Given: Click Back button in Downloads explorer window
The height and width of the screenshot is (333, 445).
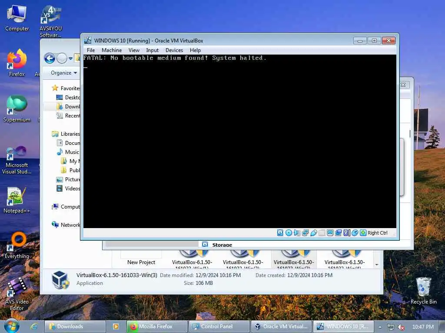Looking at the screenshot, I should [50, 59].
